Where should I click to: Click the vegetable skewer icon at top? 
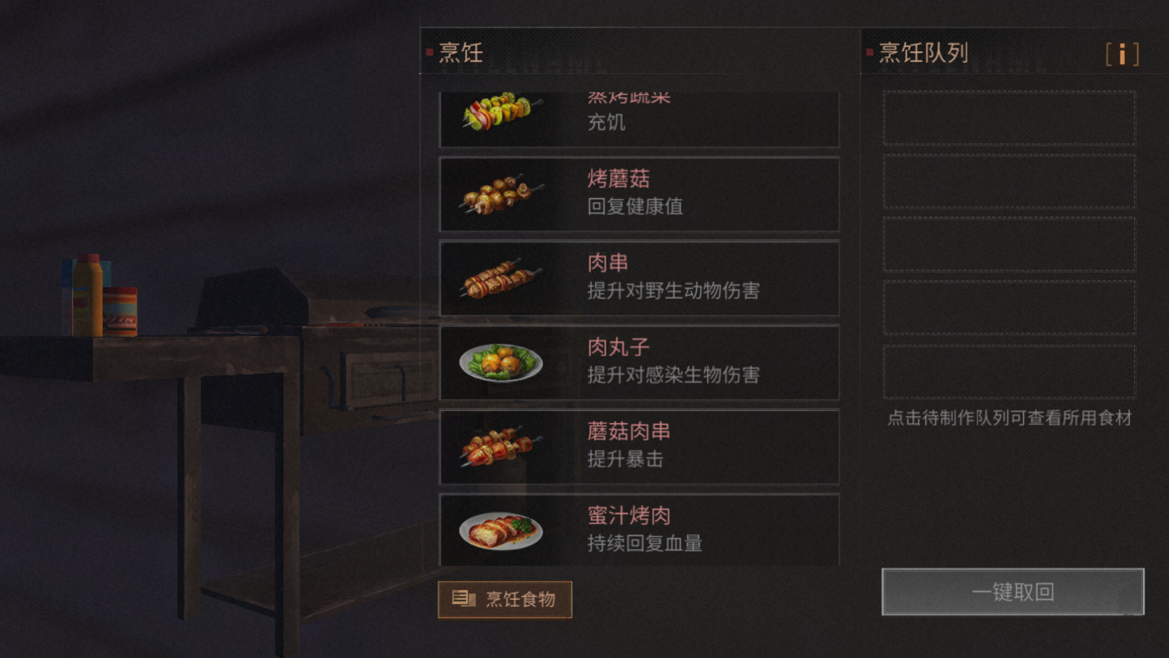point(500,111)
